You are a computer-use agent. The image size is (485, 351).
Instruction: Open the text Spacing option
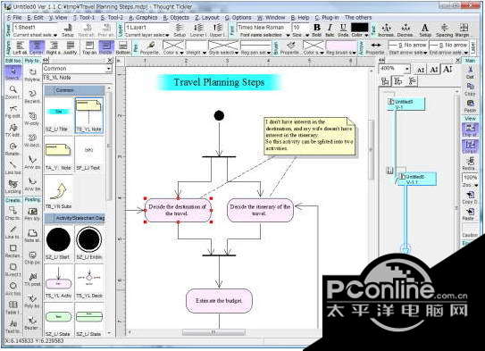click(444, 30)
